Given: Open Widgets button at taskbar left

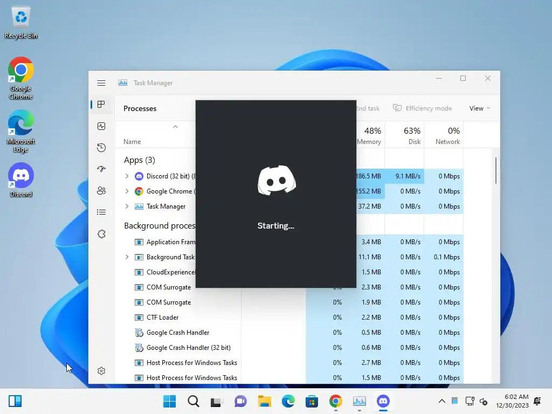Looking at the screenshot, I should 15,401.
